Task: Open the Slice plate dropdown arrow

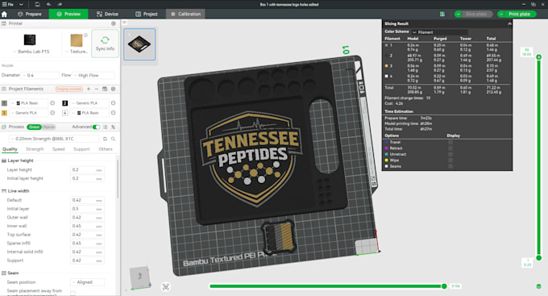Action: click(458, 14)
